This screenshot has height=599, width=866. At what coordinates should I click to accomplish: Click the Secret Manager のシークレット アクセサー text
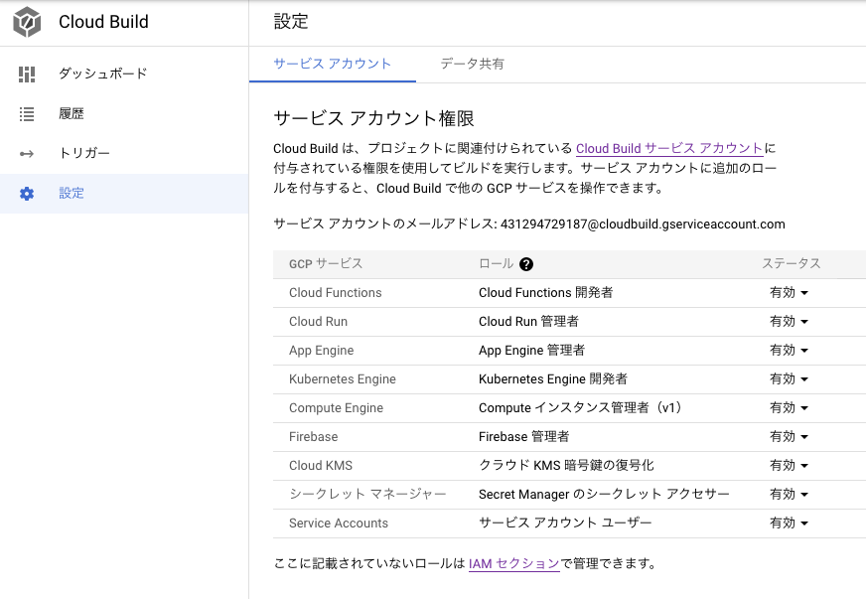(604, 494)
